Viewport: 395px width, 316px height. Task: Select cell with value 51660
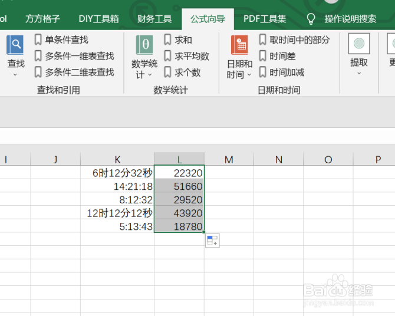pyautogui.click(x=179, y=186)
